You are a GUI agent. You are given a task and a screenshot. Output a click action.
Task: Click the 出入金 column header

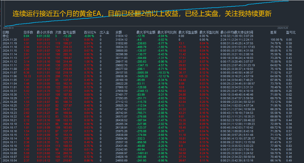pos(104,32)
